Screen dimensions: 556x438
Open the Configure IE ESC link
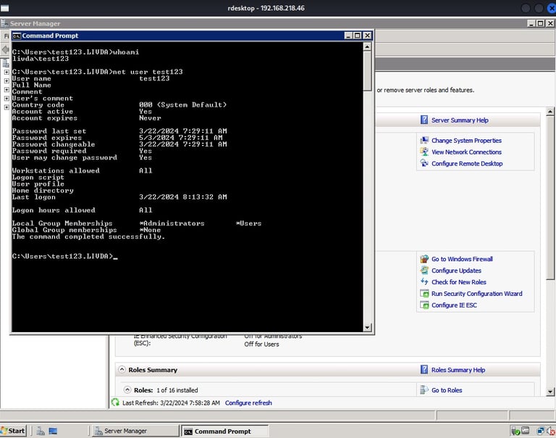coord(454,305)
